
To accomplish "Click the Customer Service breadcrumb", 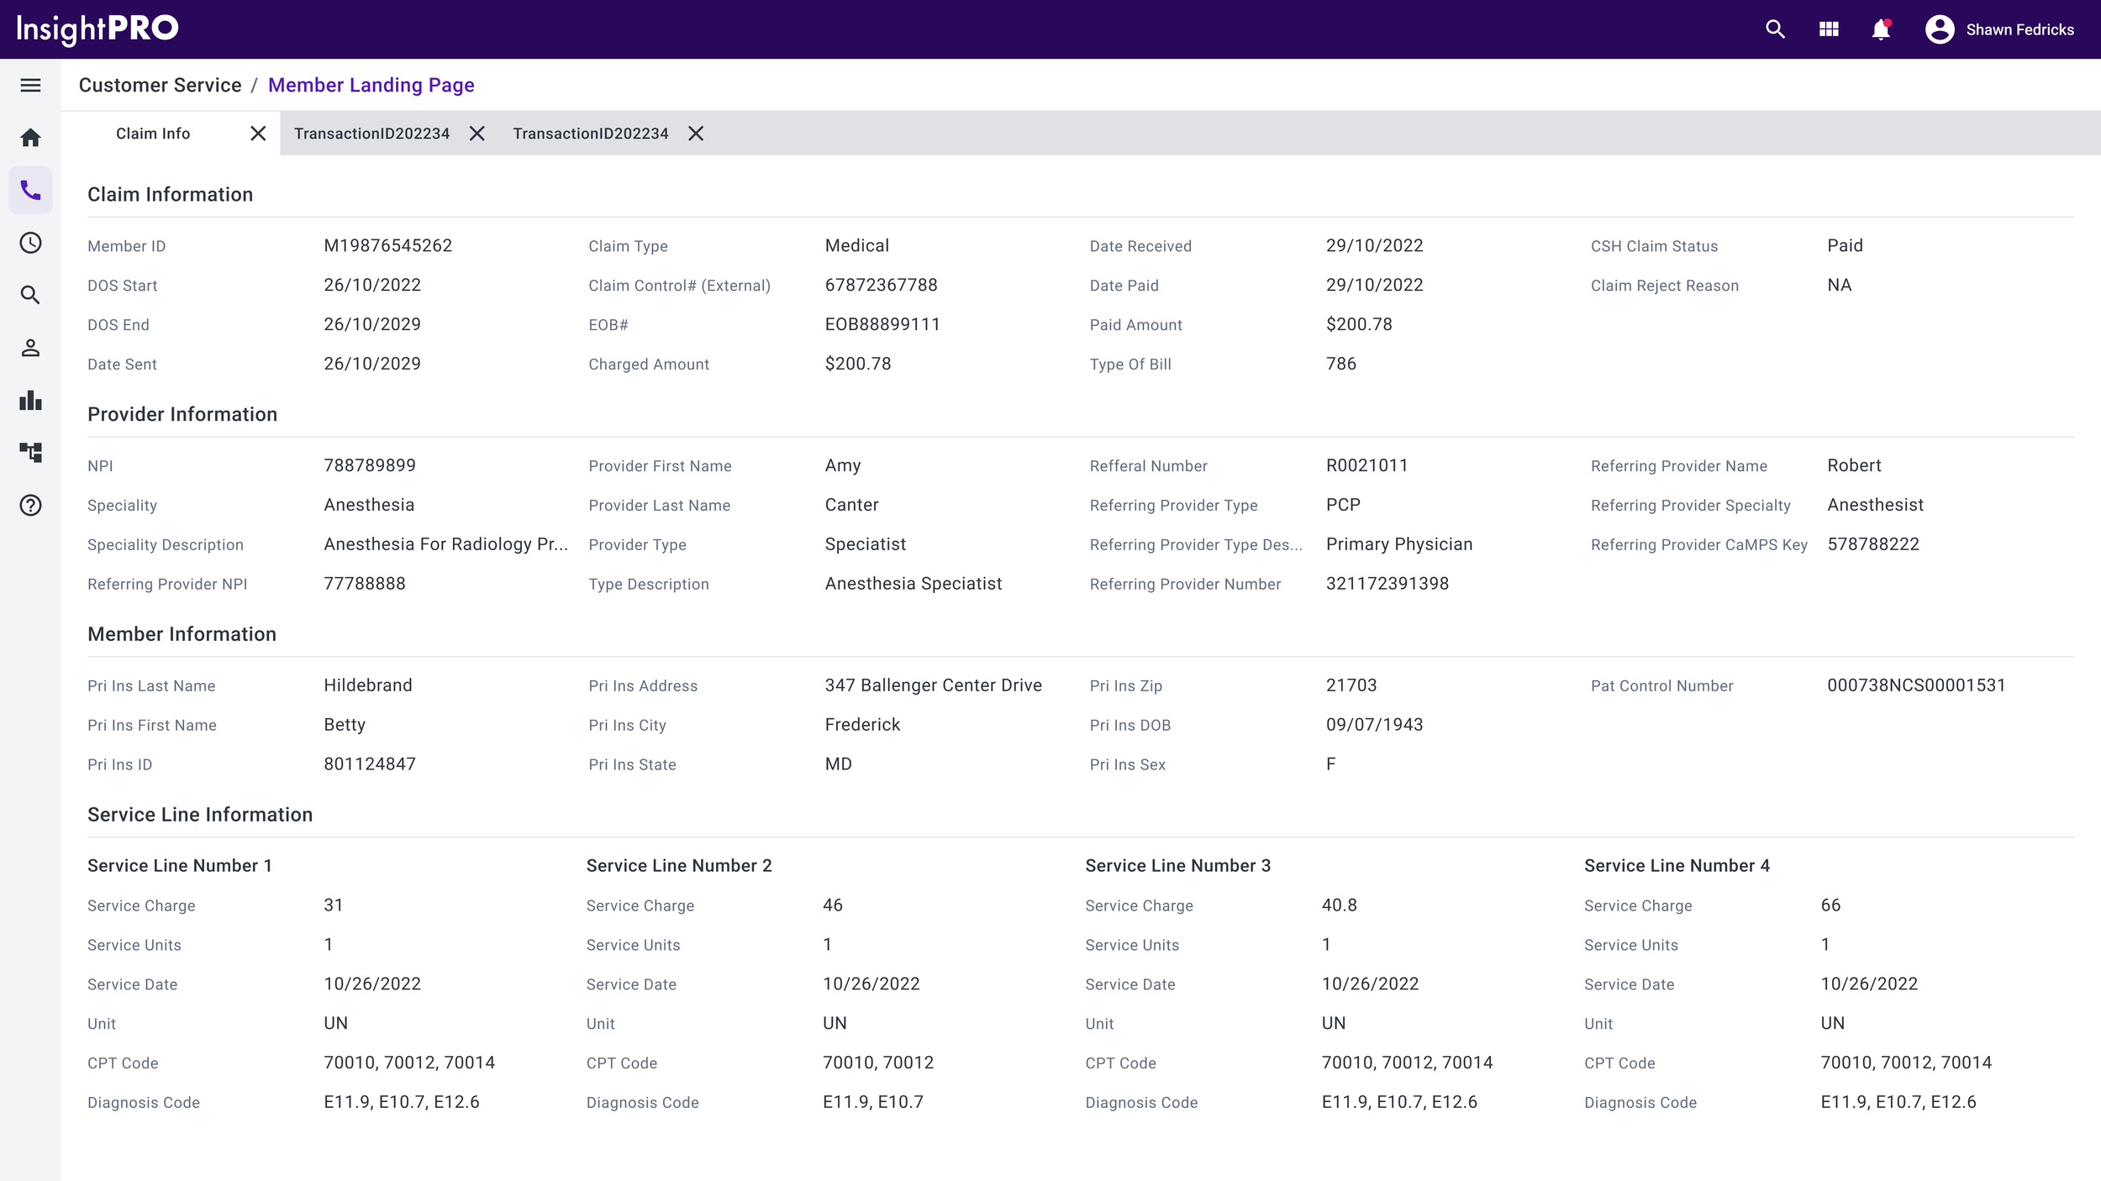I will click(160, 85).
